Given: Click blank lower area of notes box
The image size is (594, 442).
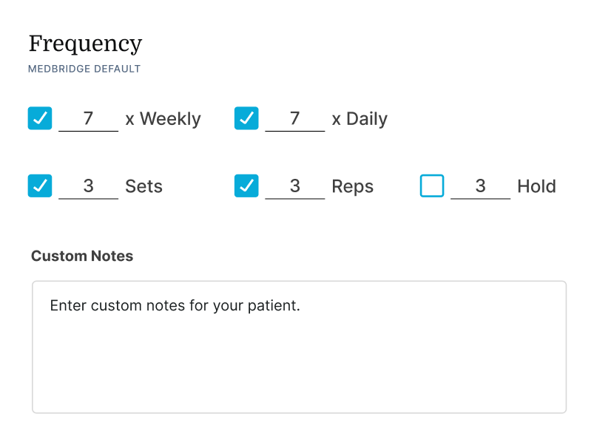Looking at the screenshot, I should (299, 373).
